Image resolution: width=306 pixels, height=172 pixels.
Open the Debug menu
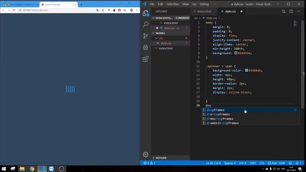[204, 4]
